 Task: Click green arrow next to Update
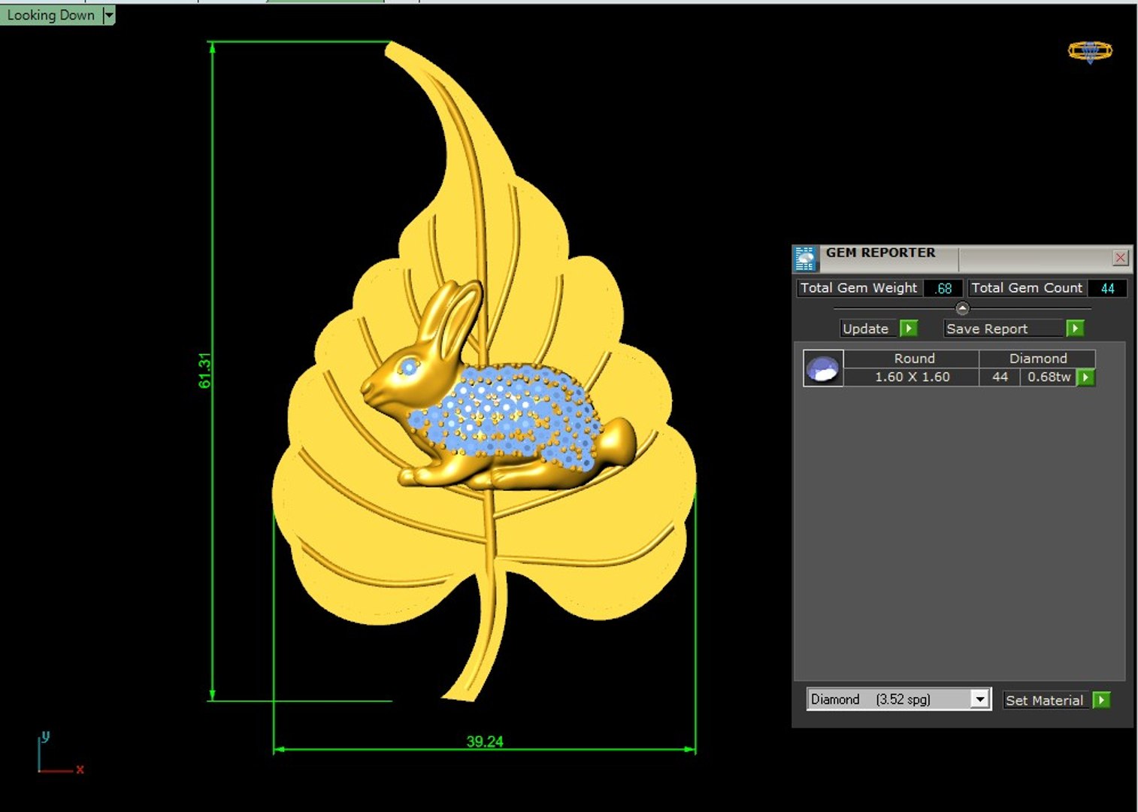click(x=909, y=329)
